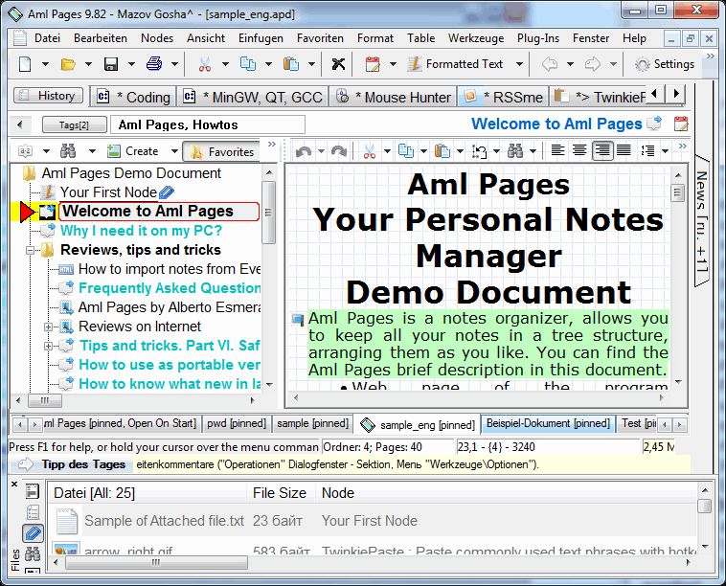Open the line spacing dropdown arrow

point(666,151)
